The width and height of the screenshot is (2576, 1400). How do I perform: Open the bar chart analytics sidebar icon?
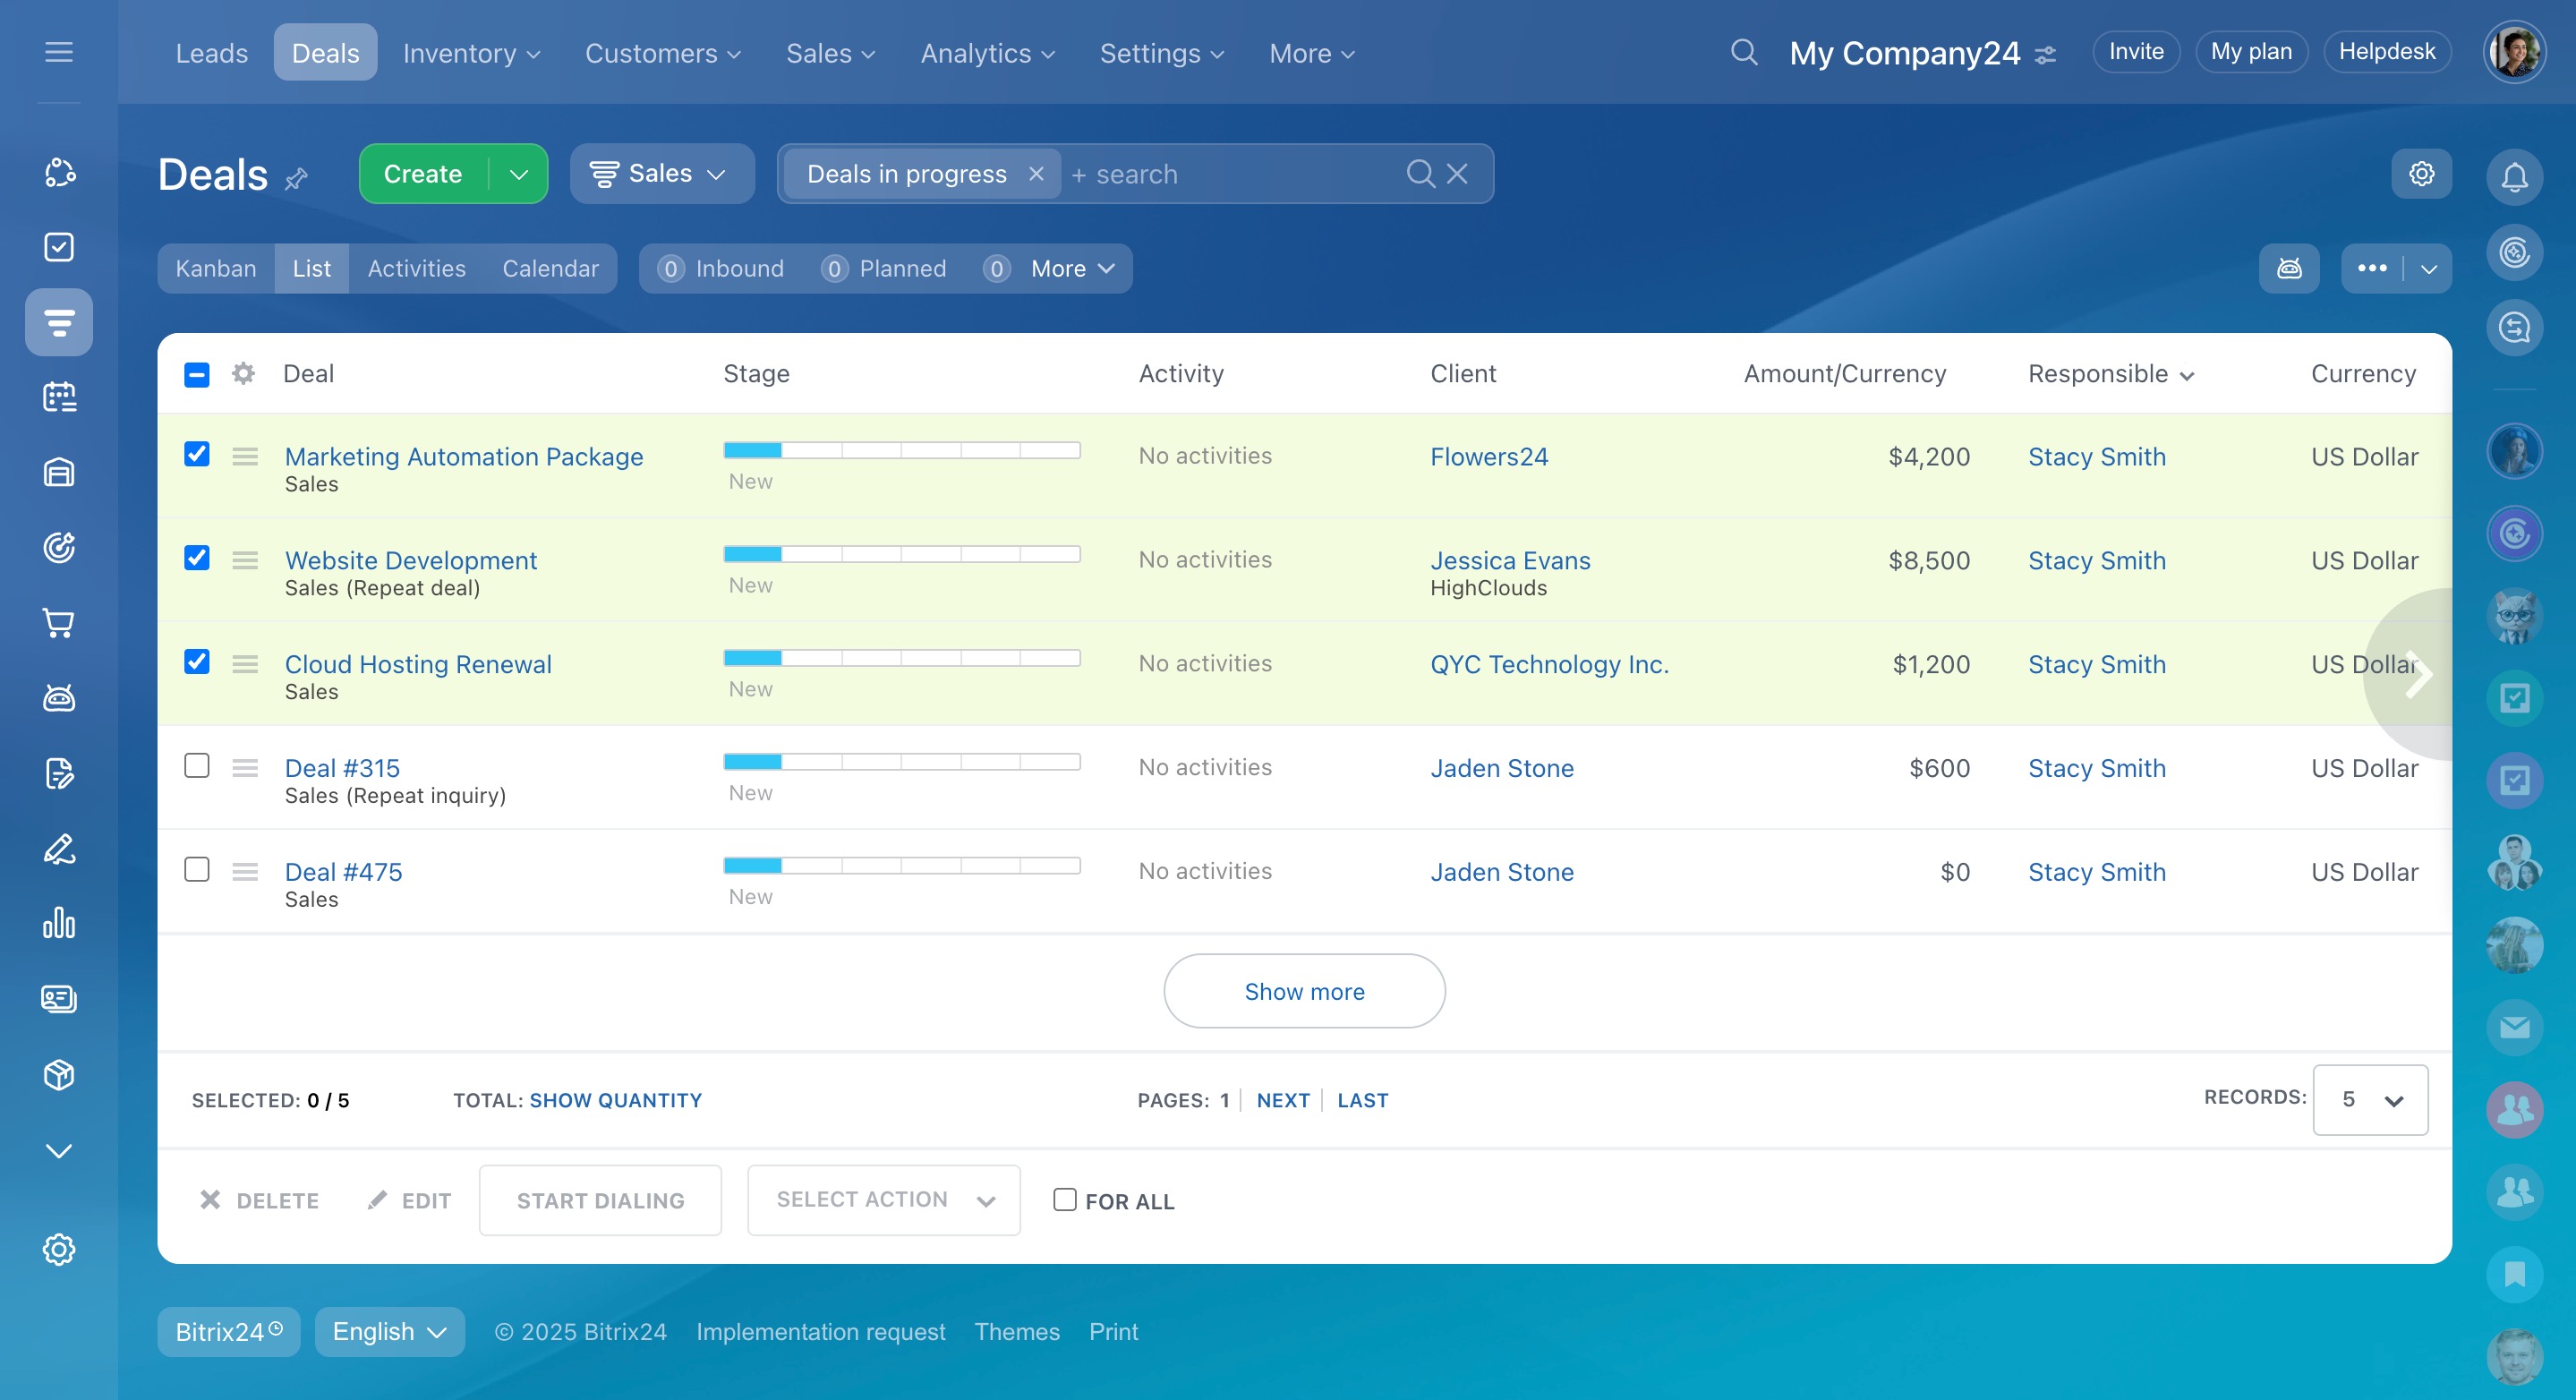point(59,923)
